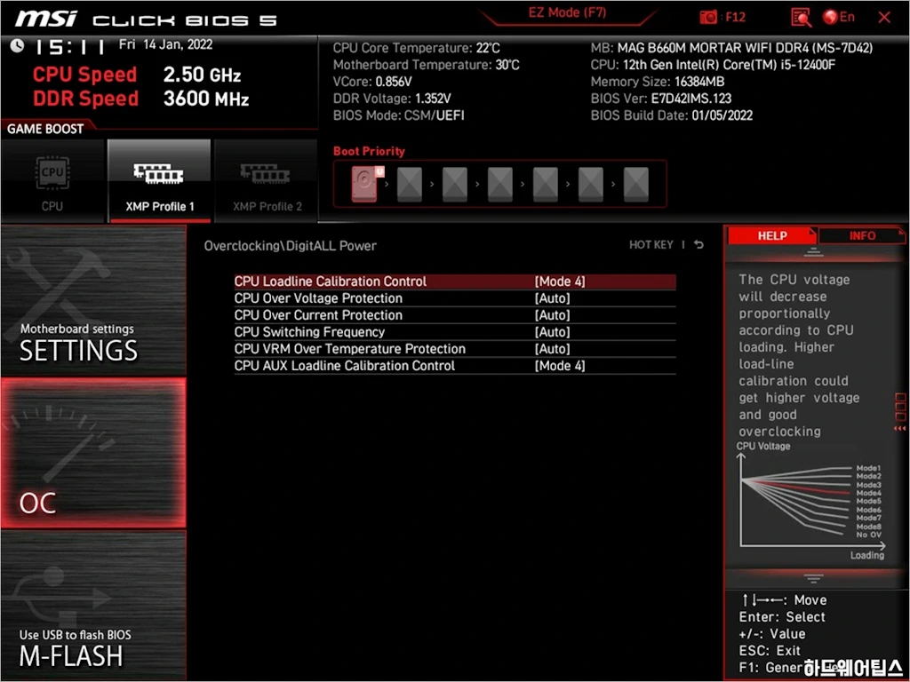Click the DDR Speed 3600 MHz readout
Image resolution: width=910 pixels, height=682 pixels.
(x=141, y=99)
